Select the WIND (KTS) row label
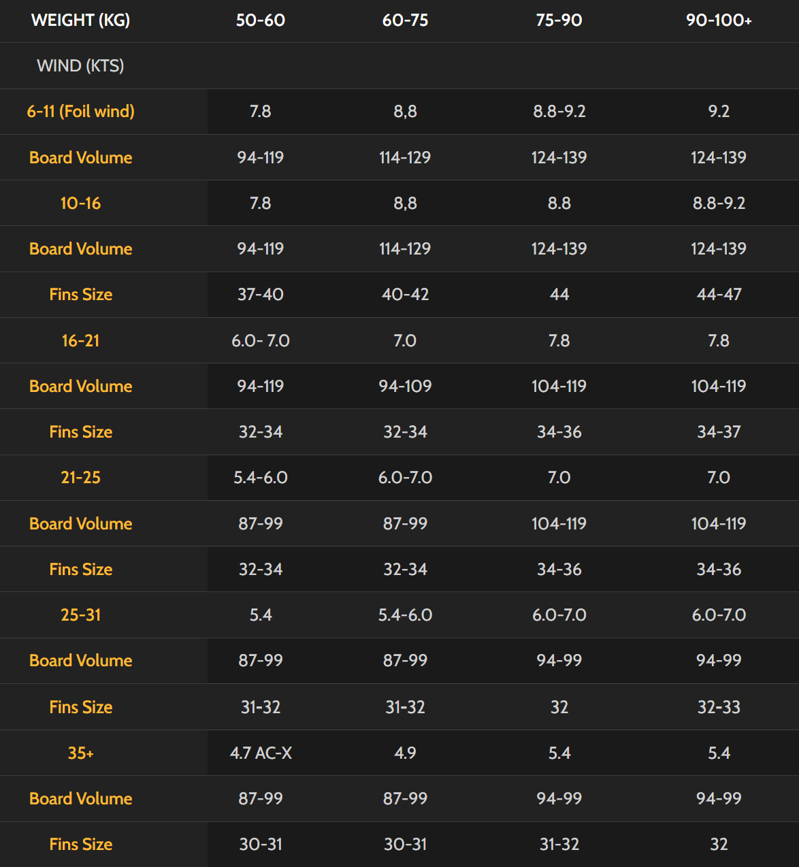 [x=80, y=66]
